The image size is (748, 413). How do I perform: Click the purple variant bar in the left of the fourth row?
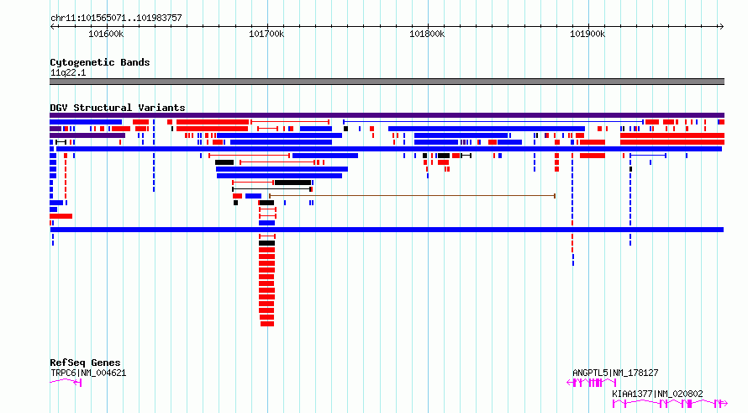(x=87, y=135)
